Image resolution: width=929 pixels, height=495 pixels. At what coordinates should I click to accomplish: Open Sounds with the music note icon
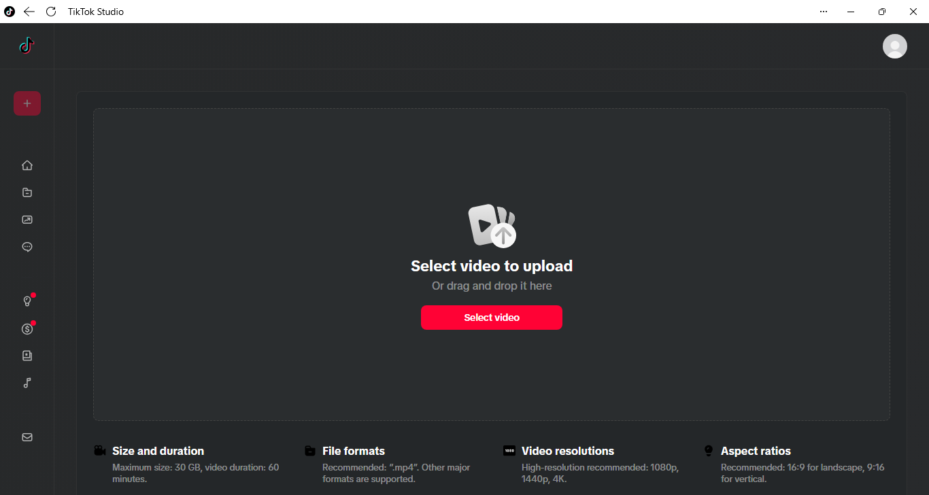(27, 383)
